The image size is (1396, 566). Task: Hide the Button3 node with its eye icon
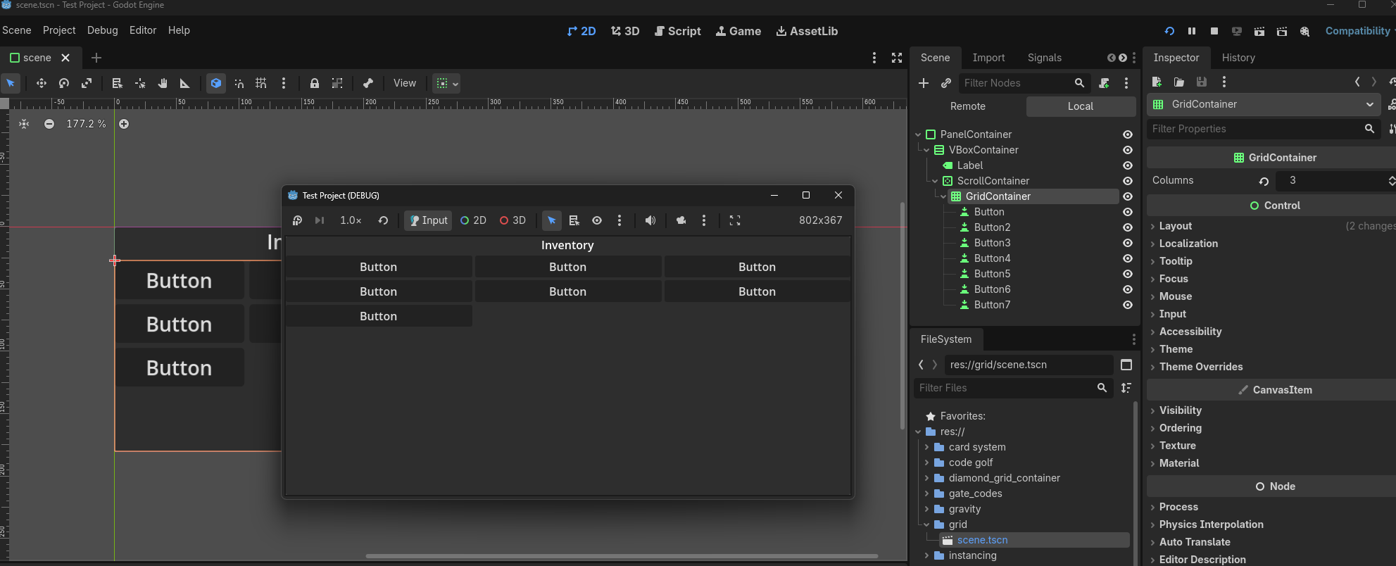(1127, 243)
